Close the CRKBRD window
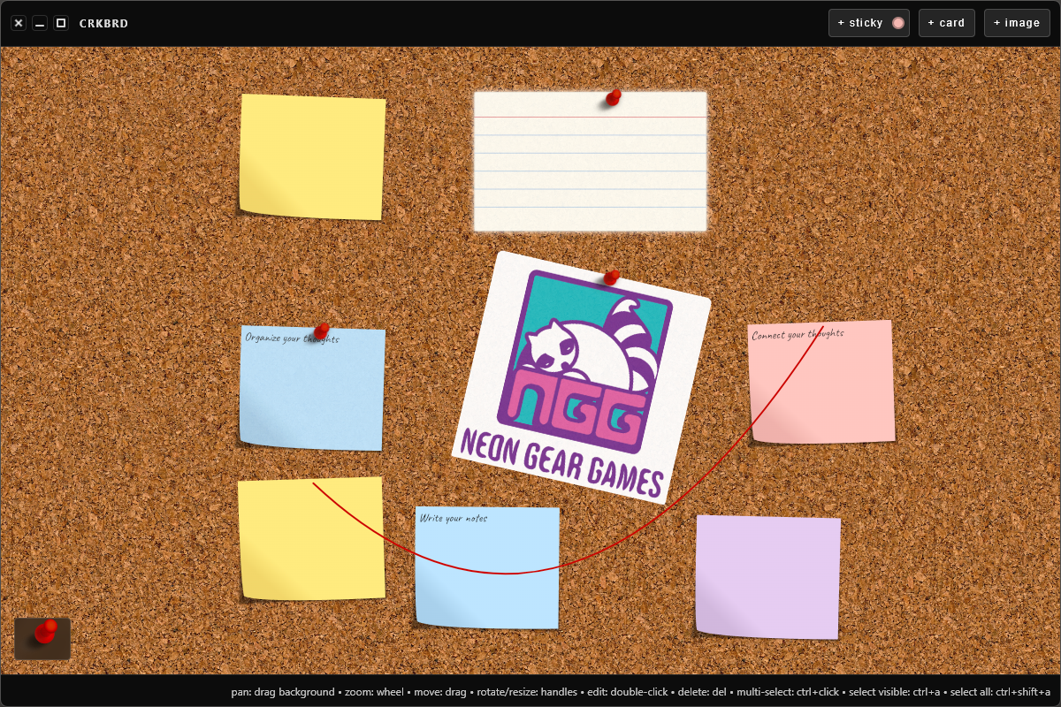 (19, 23)
